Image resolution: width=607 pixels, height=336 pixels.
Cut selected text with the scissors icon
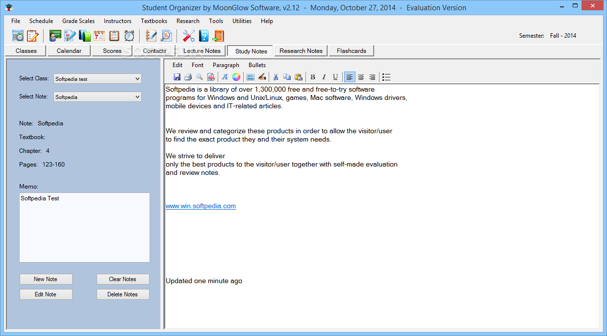tap(276, 77)
